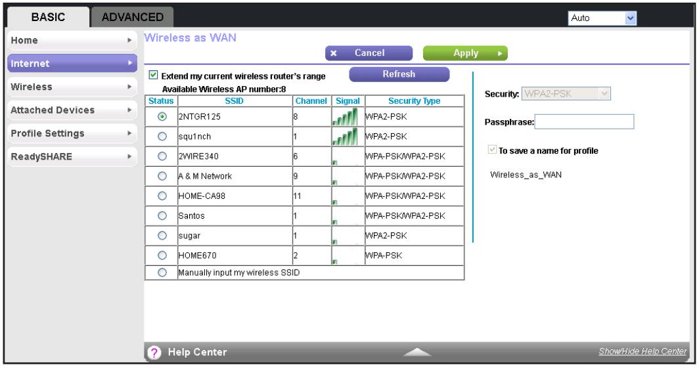Viewport: 699px width, 369px height.
Task: Click signal indicator for sugar
Action: pyautogui.click(x=335, y=242)
